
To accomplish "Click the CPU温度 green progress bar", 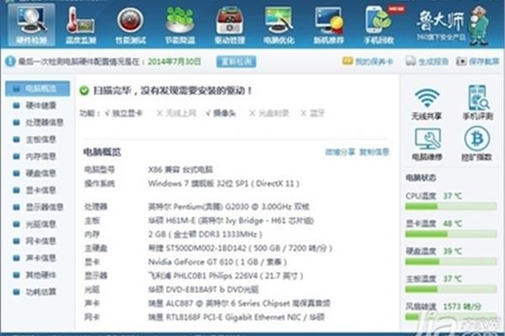I will pos(450,207).
